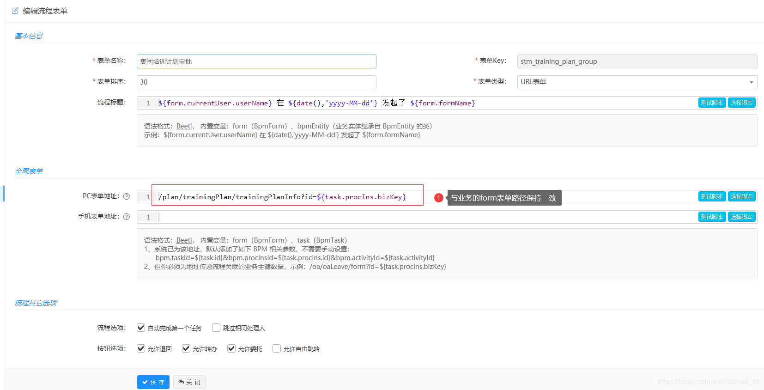Toggle 允许转办 checkbox
The width and height of the screenshot is (764, 390).
point(186,348)
